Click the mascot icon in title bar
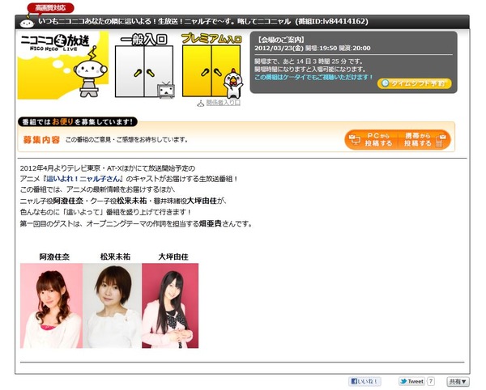The width and height of the screenshot is (486, 390). 27,22
